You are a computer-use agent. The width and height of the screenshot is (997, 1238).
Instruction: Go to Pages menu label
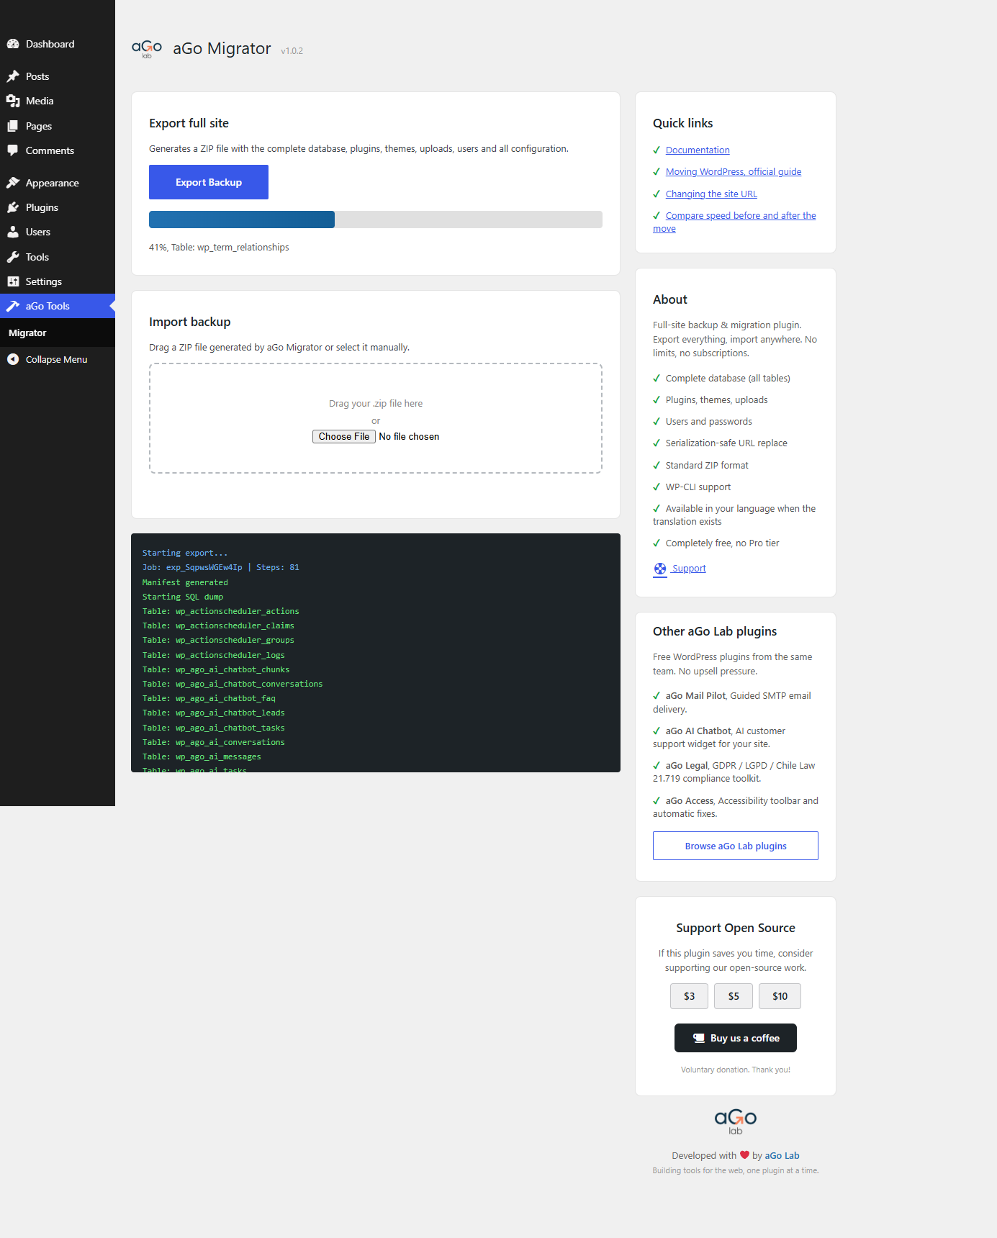click(x=39, y=126)
